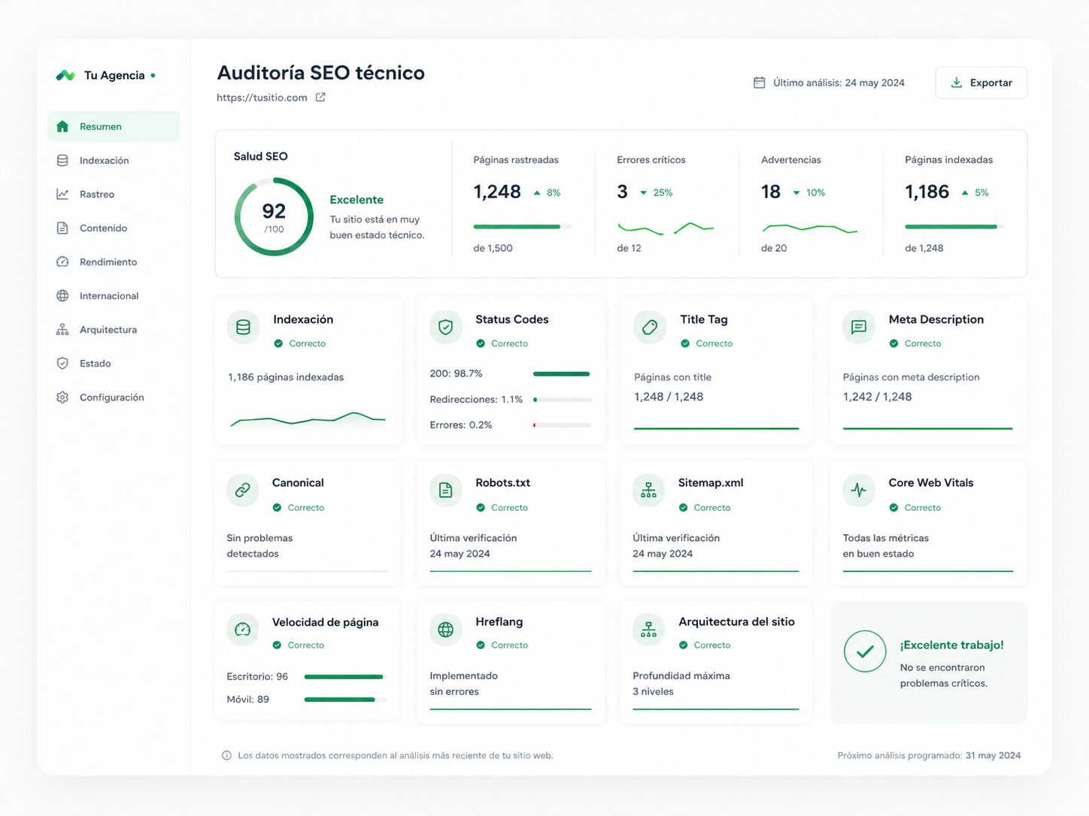Image resolution: width=1089 pixels, height=816 pixels.
Task: Click the Robots.txt card file icon
Action: pos(446,491)
